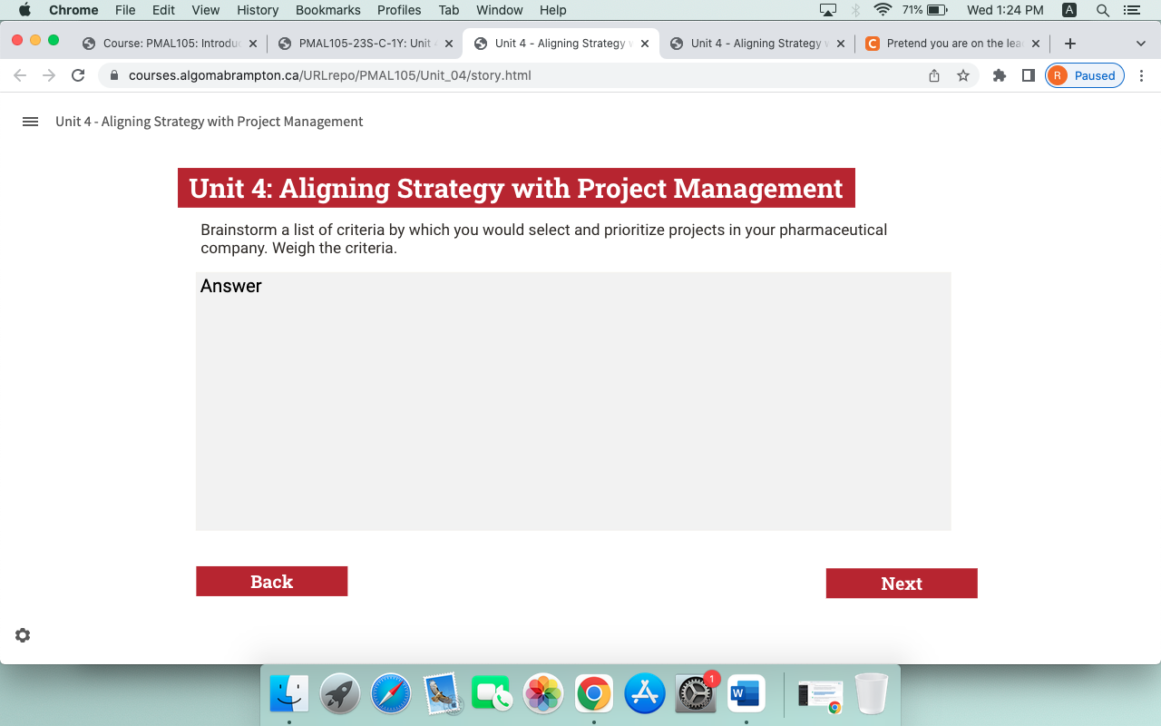This screenshot has height=726, width=1161.
Task: Open Control Center in menu bar
Action: click(x=1131, y=10)
